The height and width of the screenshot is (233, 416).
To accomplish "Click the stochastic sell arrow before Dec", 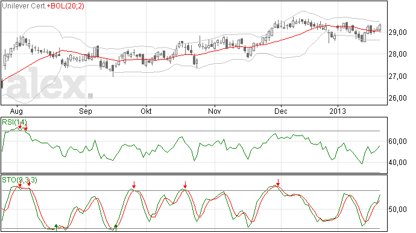I will [278, 182].
